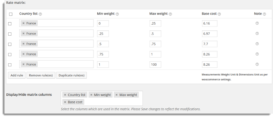Click help icon next to Country list header
Image resolution: width=273 pixels, height=118 pixels.
(40, 14)
